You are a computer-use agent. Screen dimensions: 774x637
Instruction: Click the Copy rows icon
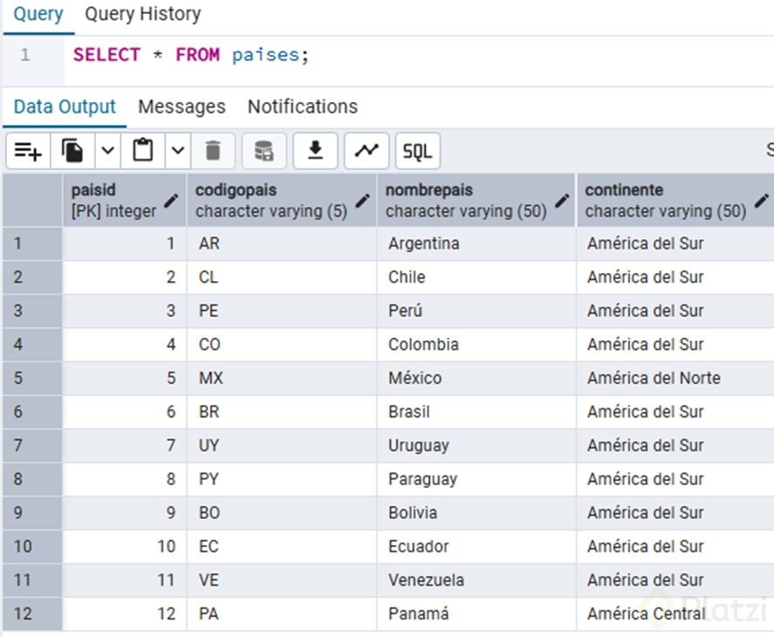pos(73,151)
